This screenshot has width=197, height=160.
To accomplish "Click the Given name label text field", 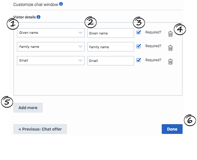I will pyautogui.click(x=111, y=33).
